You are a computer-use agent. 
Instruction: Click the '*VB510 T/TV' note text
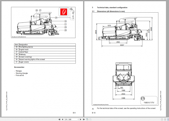[149, 103]
